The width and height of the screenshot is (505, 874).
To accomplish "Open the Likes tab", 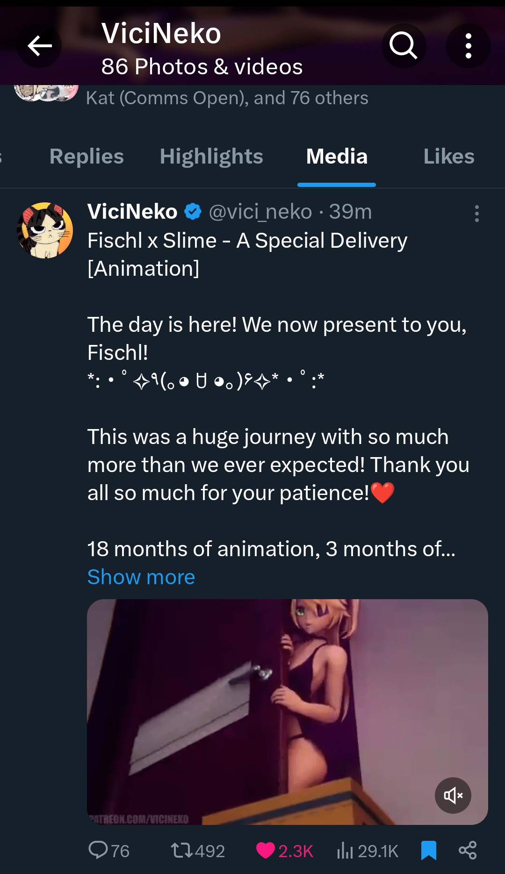I will 448,157.
